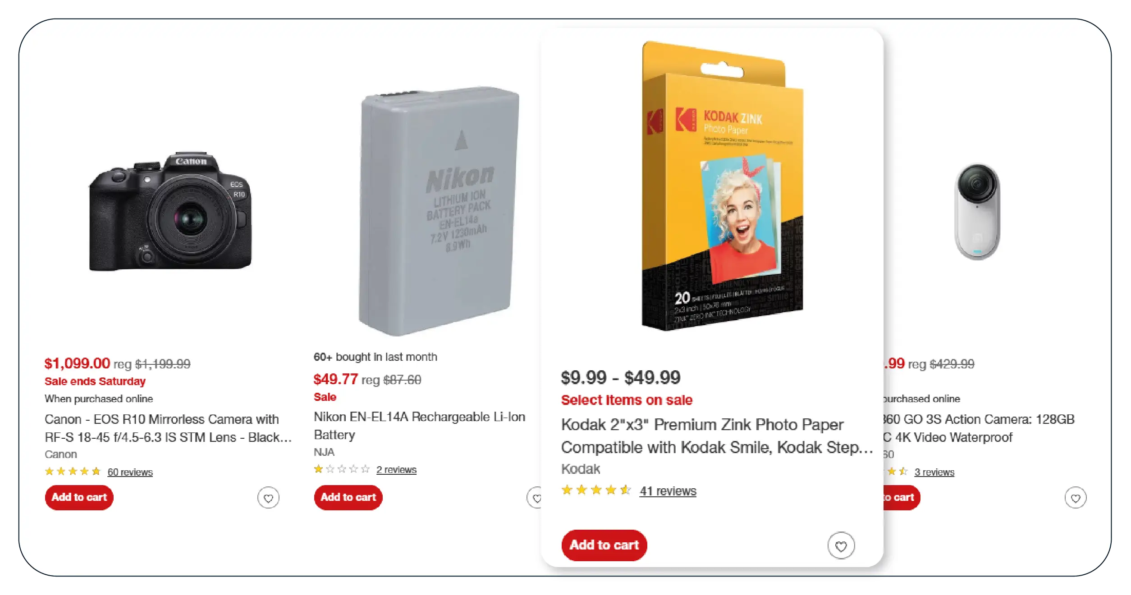Viewport: 1131px width, 595px height.
Task: Open Canon EOS R10 Mirrorless Camera product title
Action: [x=168, y=428]
